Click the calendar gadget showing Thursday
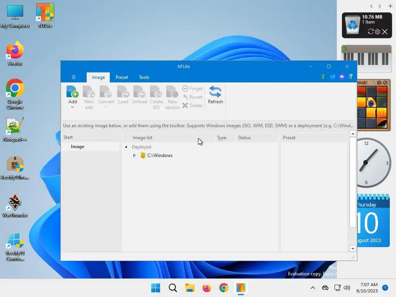This screenshot has width=396, height=297. 373,220
